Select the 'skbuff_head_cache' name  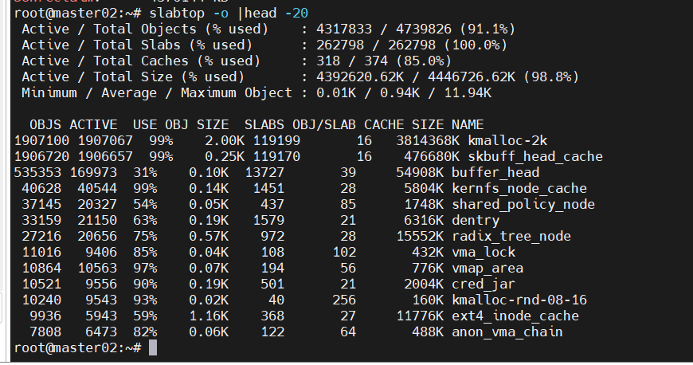coord(535,157)
